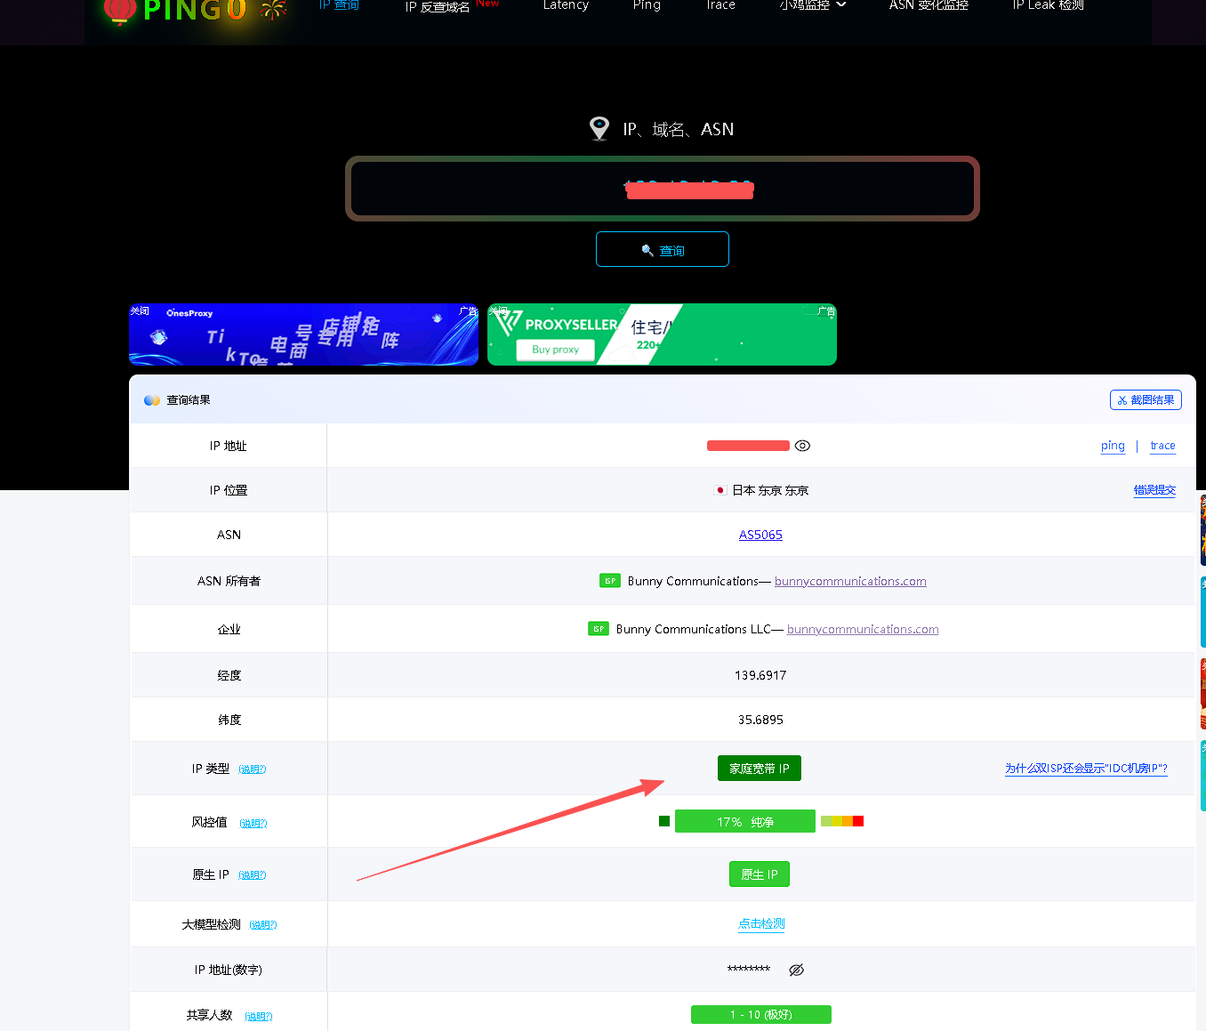Open the Latency menu item
Screen dimensions: 1206x1031
click(x=566, y=5)
